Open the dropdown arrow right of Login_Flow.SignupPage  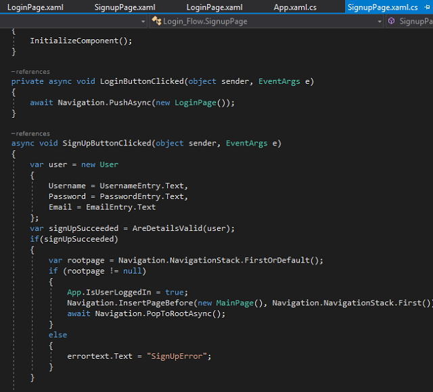click(x=380, y=22)
